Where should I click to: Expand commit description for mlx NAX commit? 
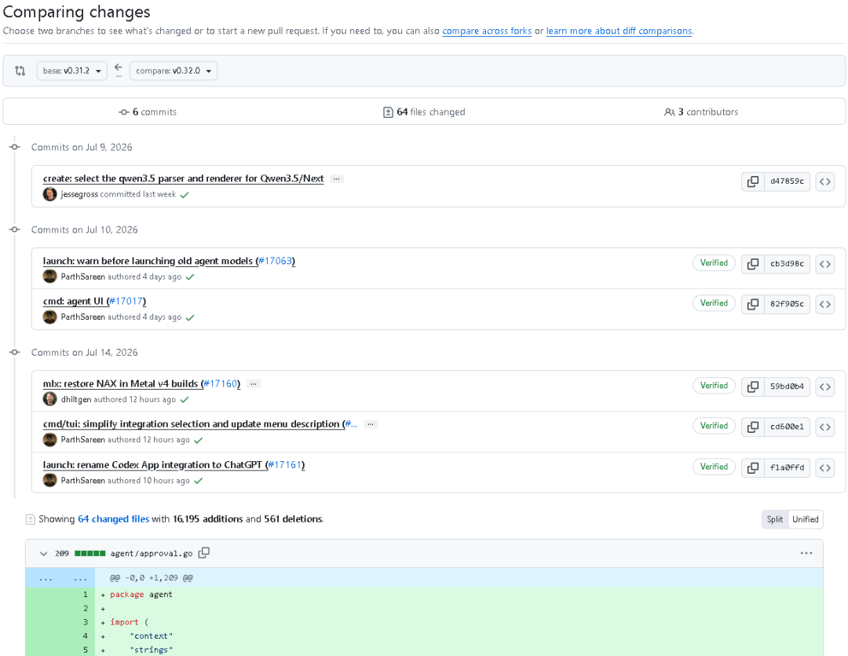253,383
